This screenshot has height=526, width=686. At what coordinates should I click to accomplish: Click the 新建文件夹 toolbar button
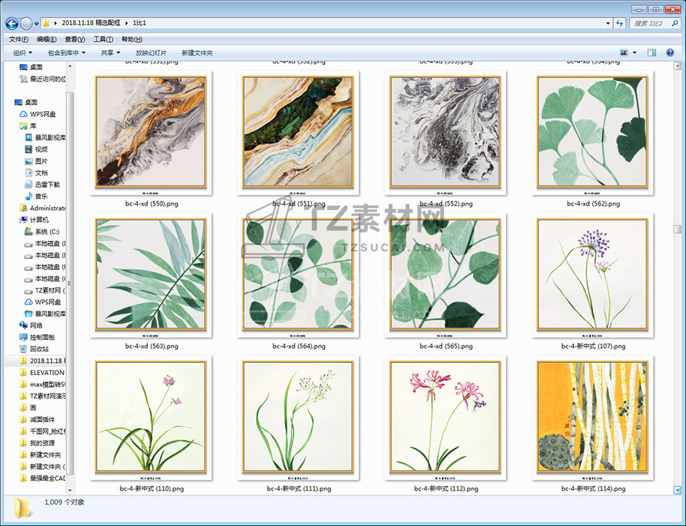pos(197,53)
